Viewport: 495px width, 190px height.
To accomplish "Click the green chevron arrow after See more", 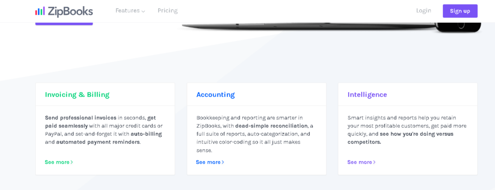I will pyautogui.click(x=72, y=162).
